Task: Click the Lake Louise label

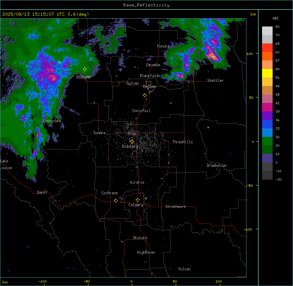Action: pos(6,164)
